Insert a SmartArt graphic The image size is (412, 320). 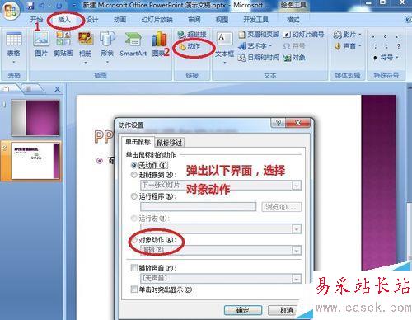(133, 44)
